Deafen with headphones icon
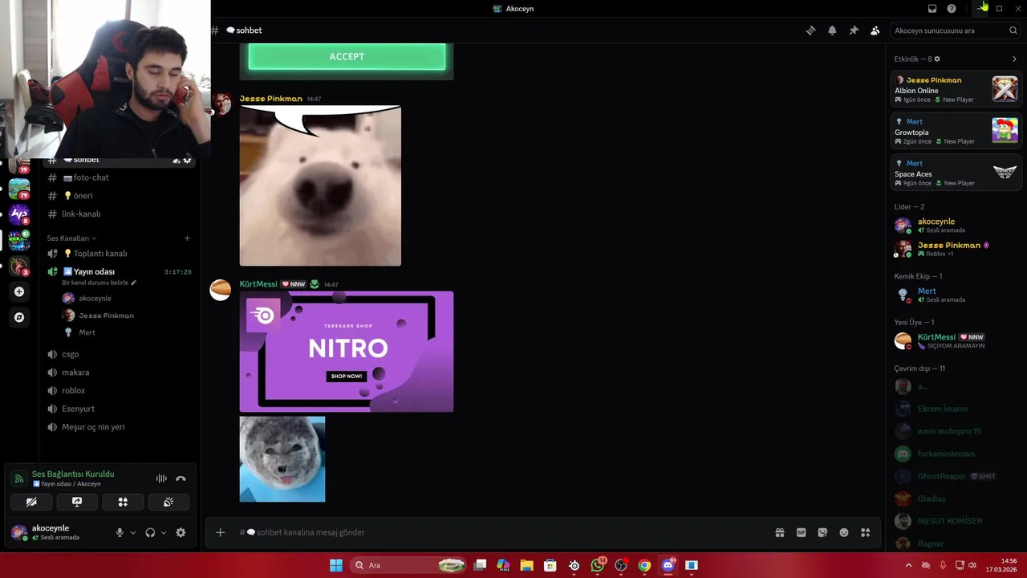The image size is (1027, 578). pos(150,532)
